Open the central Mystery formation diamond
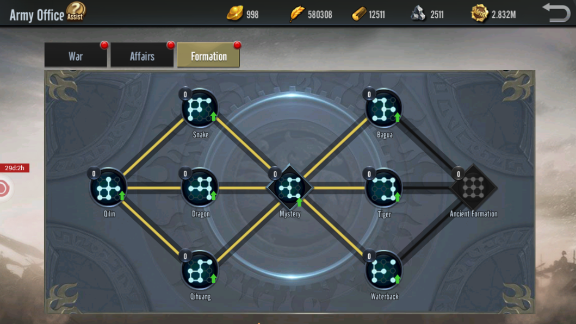576x324 pixels. pyautogui.click(x=290, y=188)
